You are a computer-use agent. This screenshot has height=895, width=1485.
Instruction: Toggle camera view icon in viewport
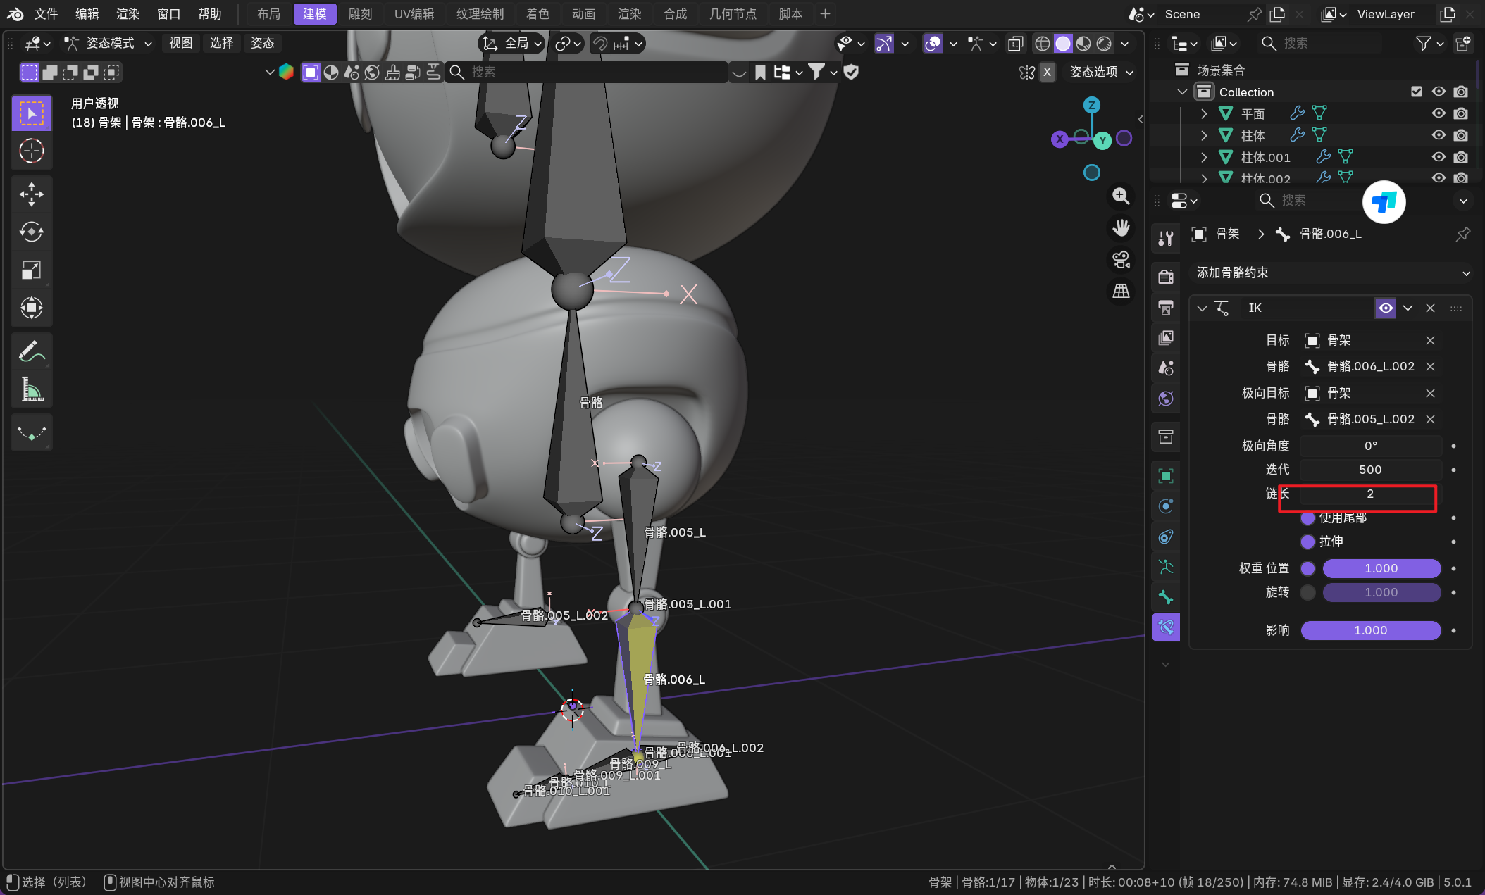[x=1121, y=260]
